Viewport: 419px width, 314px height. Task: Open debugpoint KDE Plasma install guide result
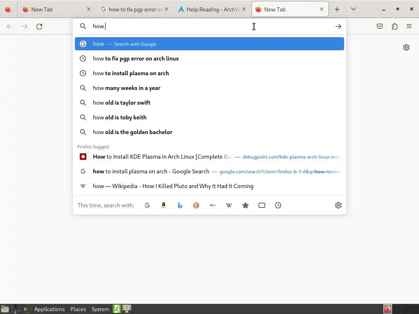tap(209, 157)
